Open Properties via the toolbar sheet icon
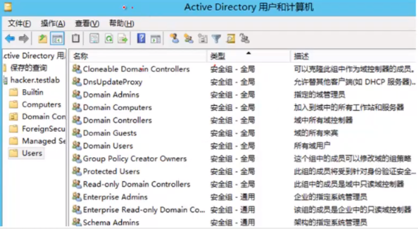 click(x=94, y=39)
